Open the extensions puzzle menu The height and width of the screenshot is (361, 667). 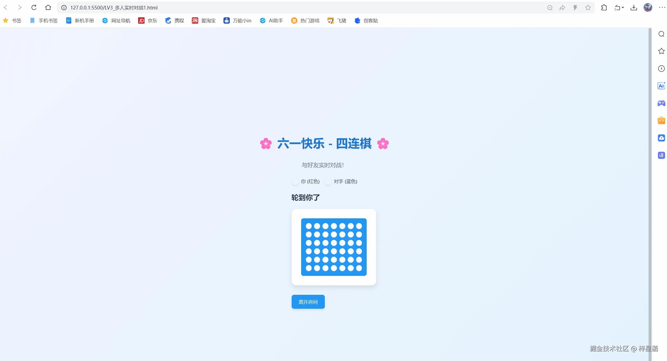tap(604, 7)
